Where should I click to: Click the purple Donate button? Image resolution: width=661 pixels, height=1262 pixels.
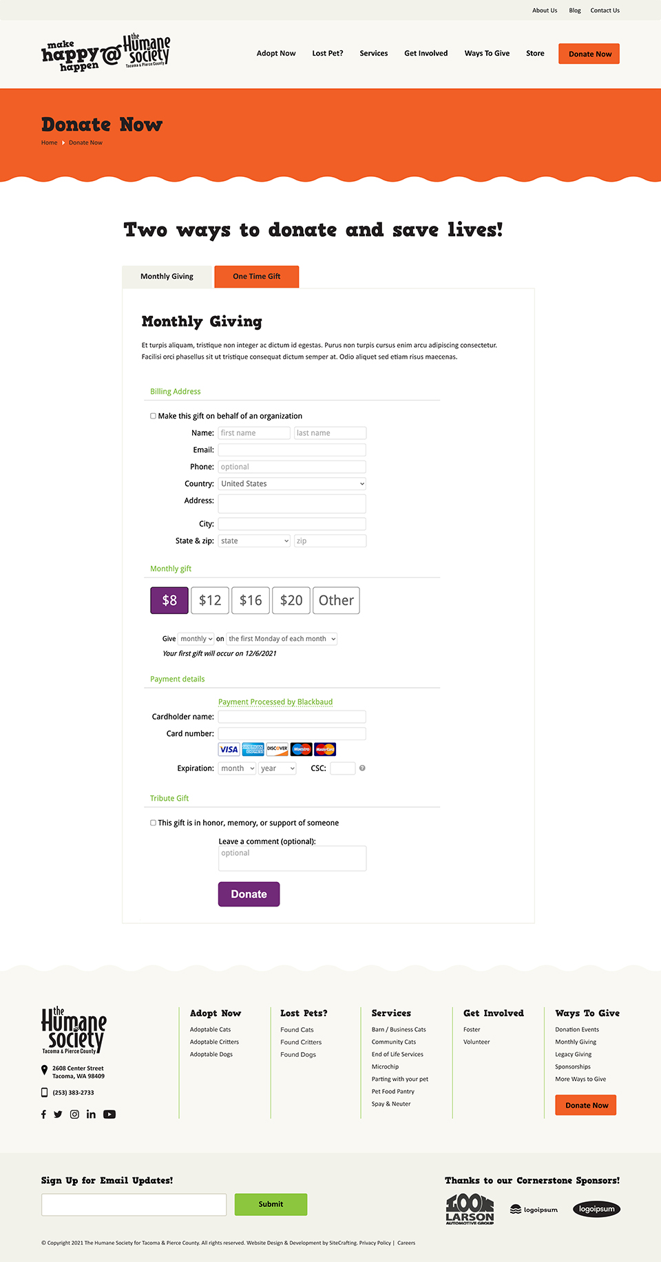249,894
